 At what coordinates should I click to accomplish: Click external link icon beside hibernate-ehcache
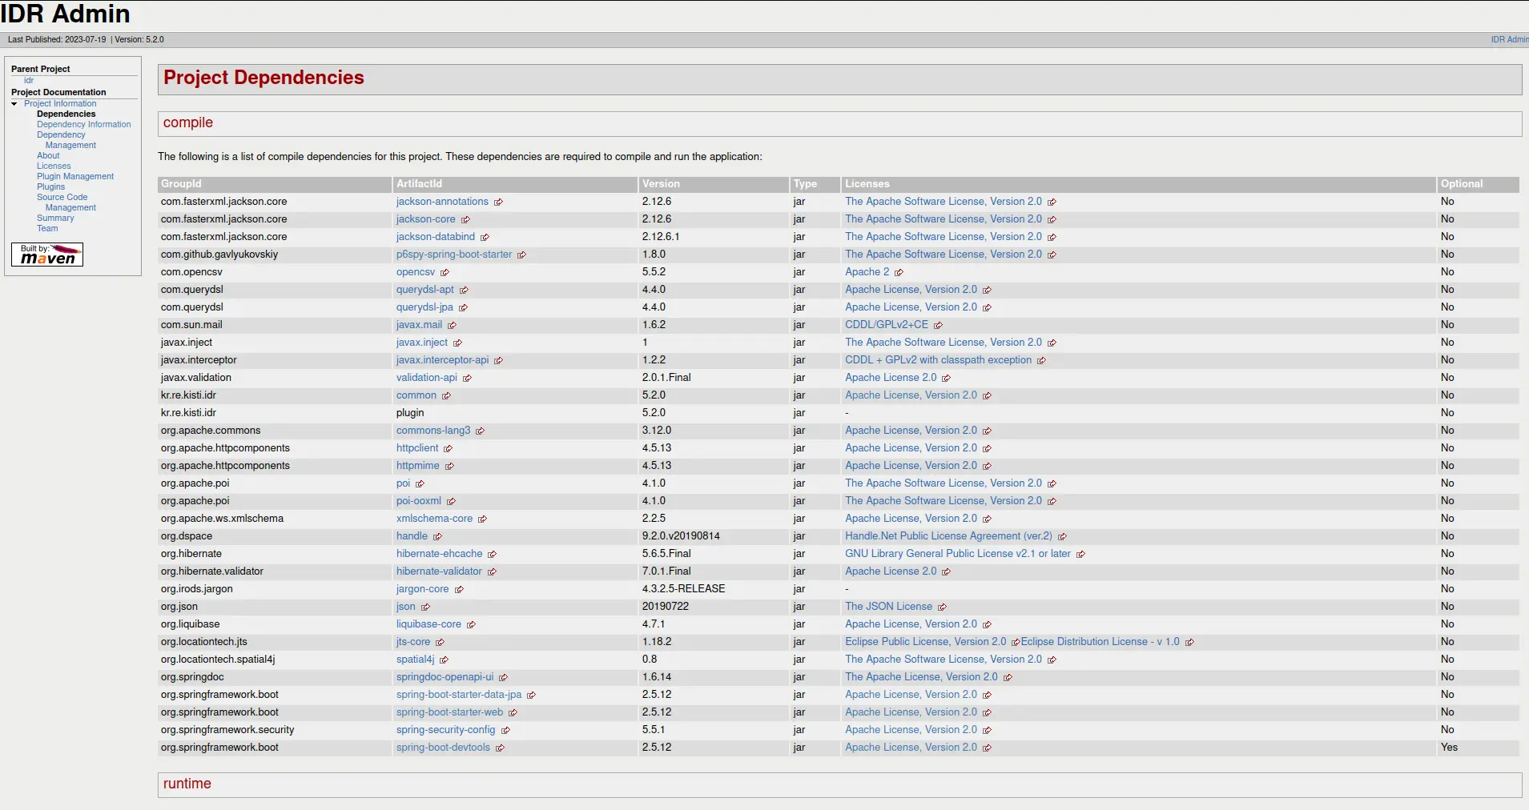click(x=492, y=555)
